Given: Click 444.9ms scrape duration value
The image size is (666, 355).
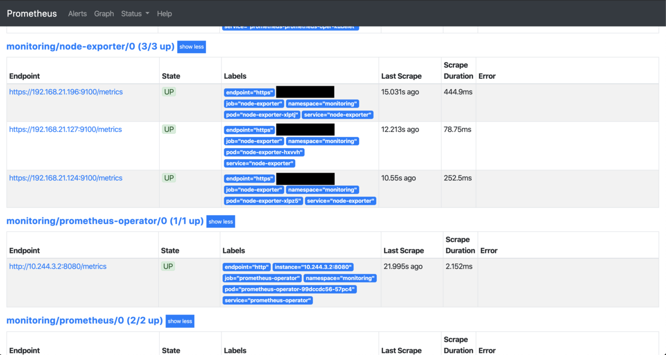Looking at the screenshot, I should pos(458,92).
